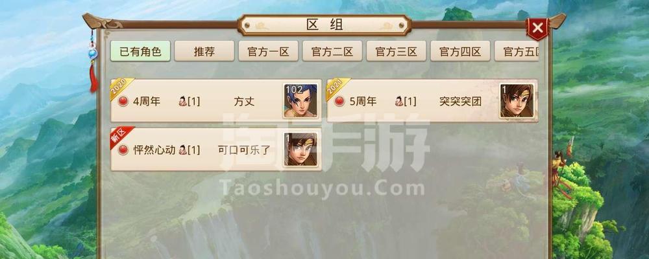The width and height of the screenshot is (649, 259).
Task: Open the 推荐 tab
Action: pos(204,51)
